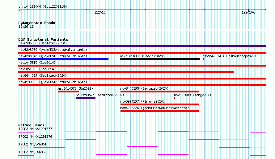
Task: Click variant label nsv5861088 (Almarri2020)
Action: tap(142, 56)
